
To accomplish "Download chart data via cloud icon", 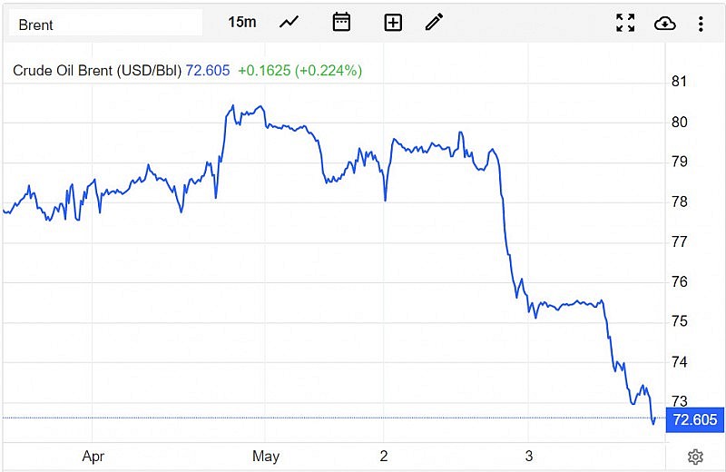I will pos(664,23).
